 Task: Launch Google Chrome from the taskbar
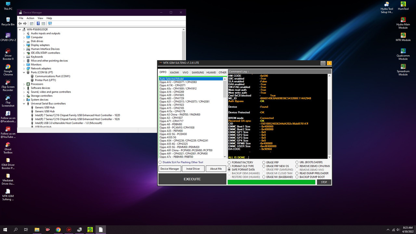(x=58, y=229)
